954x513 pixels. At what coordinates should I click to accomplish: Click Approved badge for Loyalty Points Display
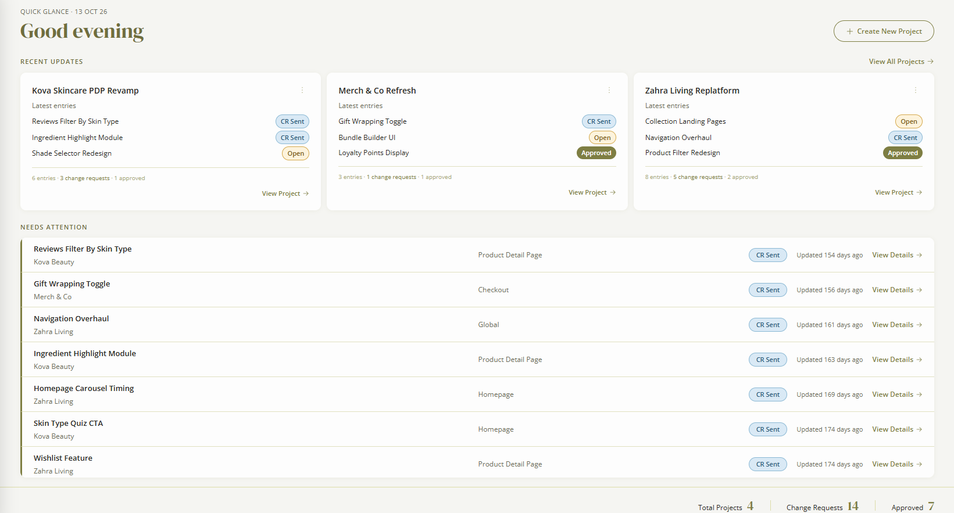point(596,153)
